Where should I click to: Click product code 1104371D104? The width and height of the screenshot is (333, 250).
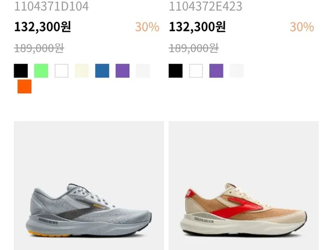click(51, 6)
